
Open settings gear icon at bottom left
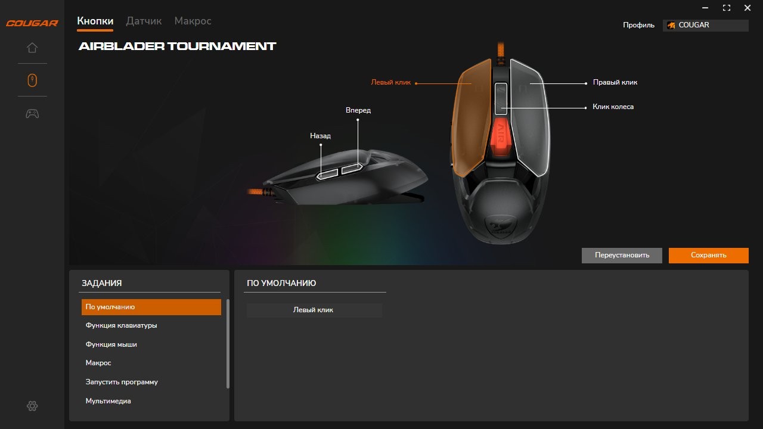pos(32,406)
